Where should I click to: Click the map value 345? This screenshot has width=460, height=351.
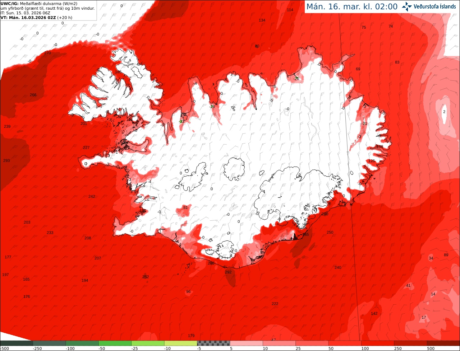click(305, 234)
